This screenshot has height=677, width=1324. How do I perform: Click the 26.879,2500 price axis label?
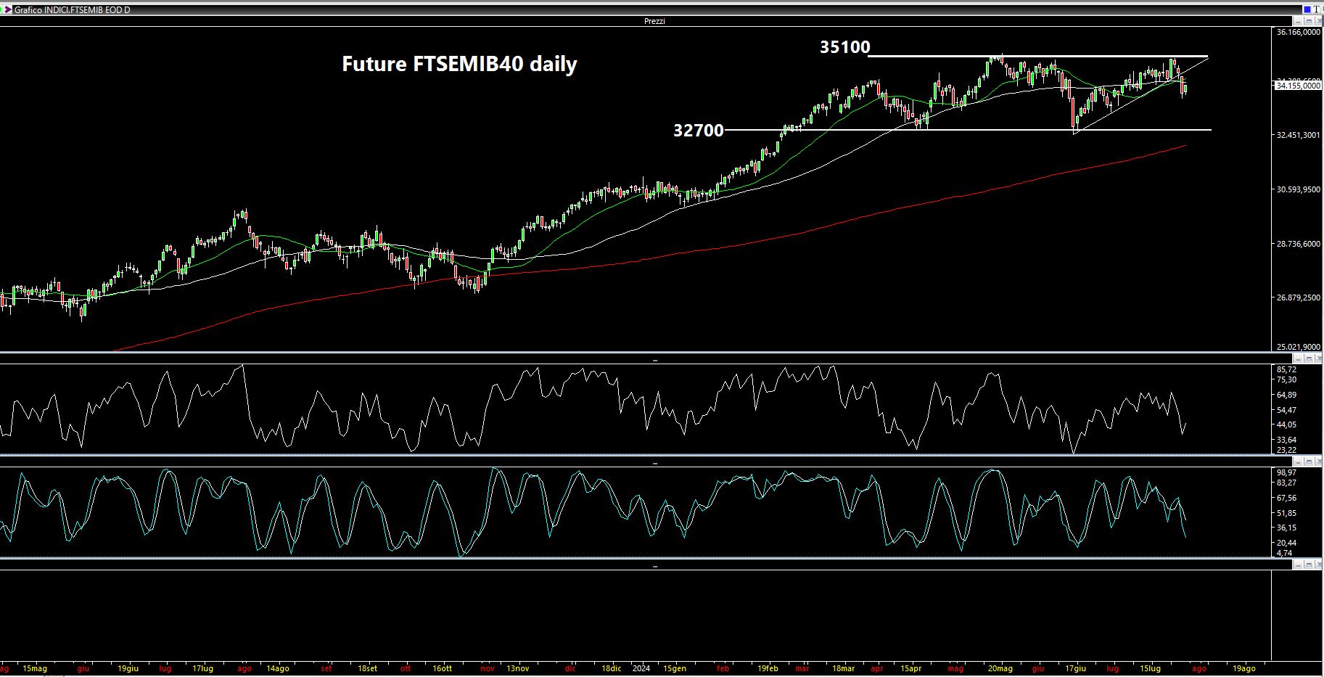point(1299,298)
